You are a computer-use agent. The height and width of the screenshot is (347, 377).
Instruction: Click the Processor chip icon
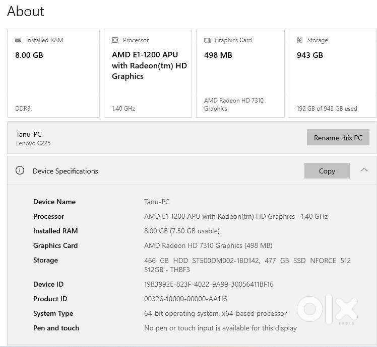(115, 40)
